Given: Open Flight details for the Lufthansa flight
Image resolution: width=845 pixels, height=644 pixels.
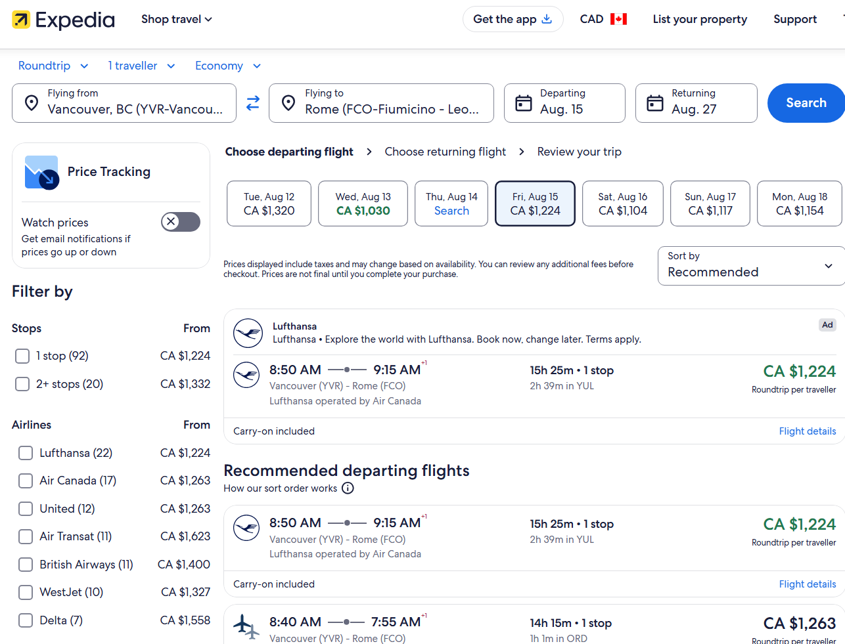Looking at the screenshot, I should [x=808, y=431].
